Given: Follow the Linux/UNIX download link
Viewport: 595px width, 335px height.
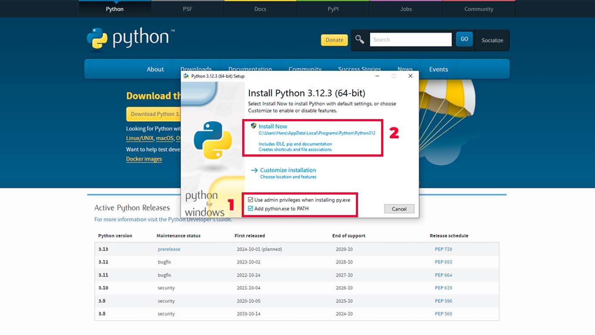Looking at the screenshot, I should tap(140, 138).
